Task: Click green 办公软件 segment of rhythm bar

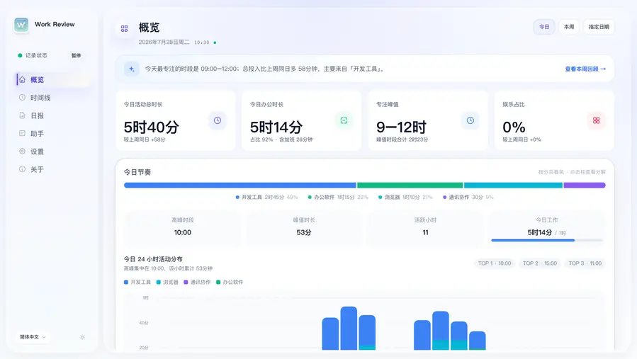Action: (410, 186)
